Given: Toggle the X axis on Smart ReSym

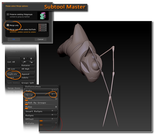Looking at the screenshot, I should pos(52,111).
